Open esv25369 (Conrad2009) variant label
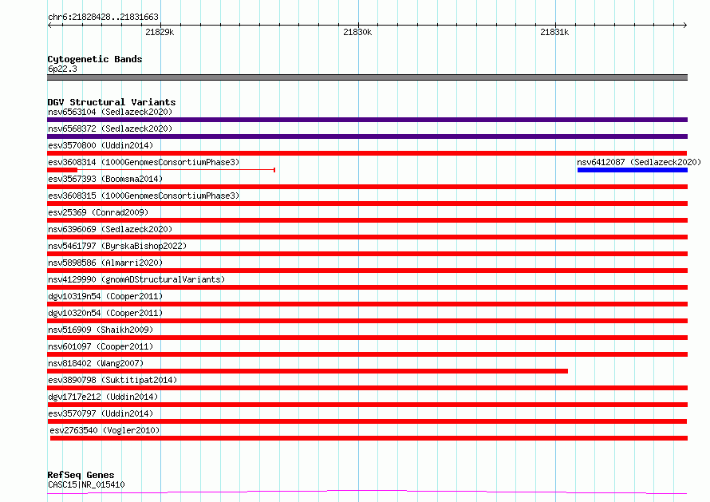 98,212
